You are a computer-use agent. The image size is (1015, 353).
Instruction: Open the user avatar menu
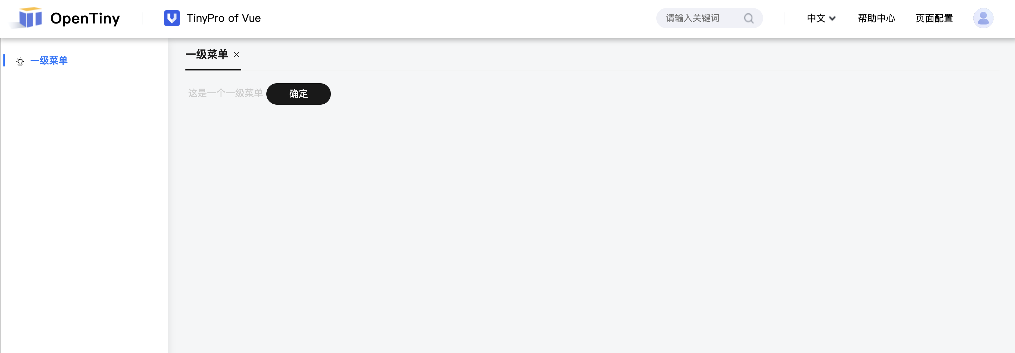point(983,18)
